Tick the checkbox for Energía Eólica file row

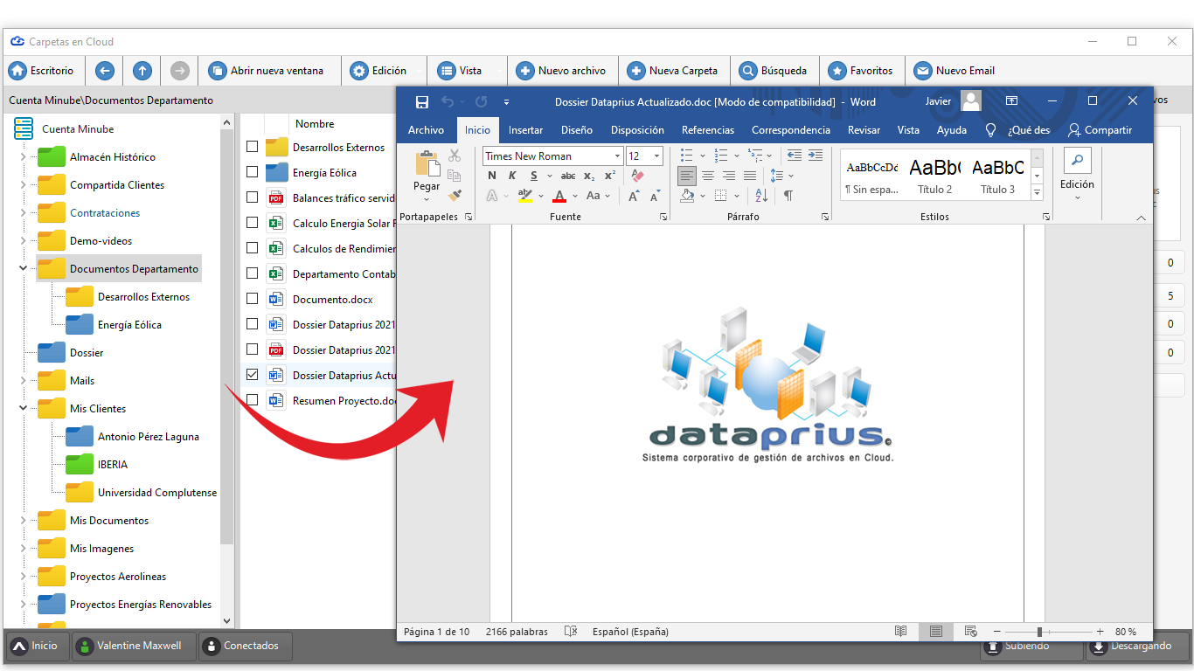(252, 172)
